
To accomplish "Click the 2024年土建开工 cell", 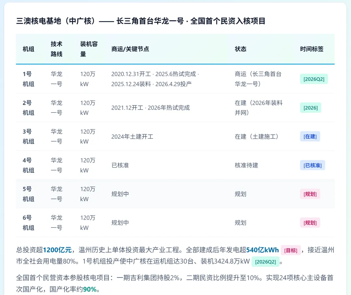I will coord(132,136).
